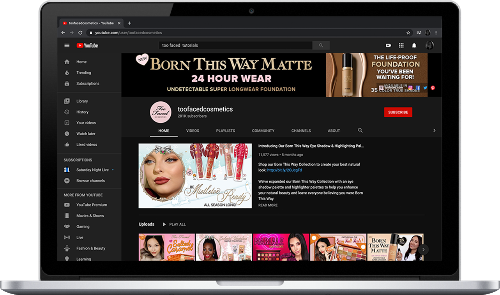Open Chrome three-dot menu
The height and width of the screenshot is (295, 500).
pos(436,33)
